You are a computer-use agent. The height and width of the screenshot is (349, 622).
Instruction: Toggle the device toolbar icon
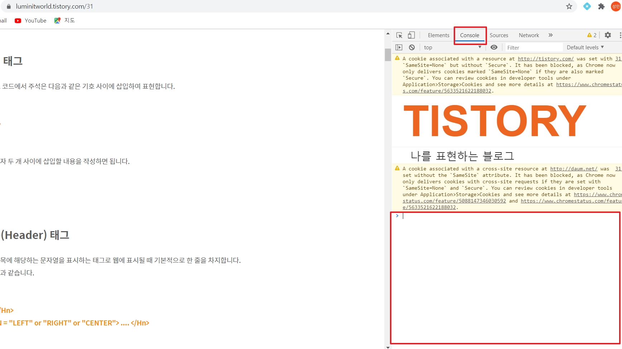click(411, 35)
